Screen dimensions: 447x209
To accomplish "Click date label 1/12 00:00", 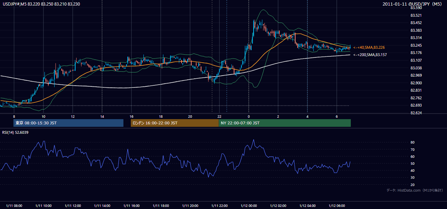I will 249,206.
